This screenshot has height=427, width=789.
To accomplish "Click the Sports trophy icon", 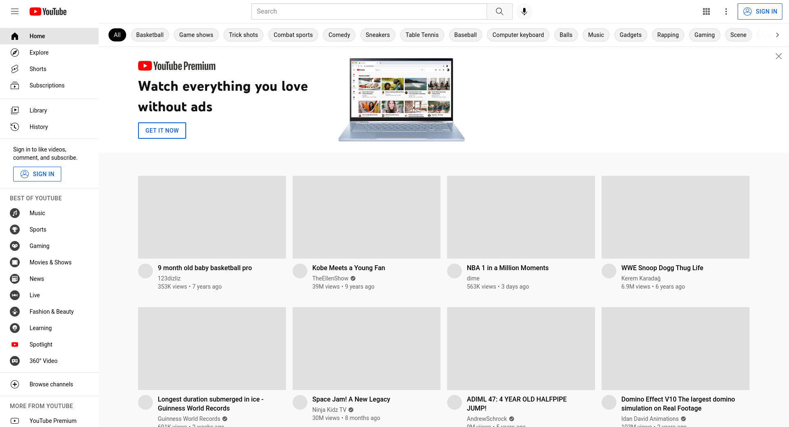I will (x=15, y=230).
